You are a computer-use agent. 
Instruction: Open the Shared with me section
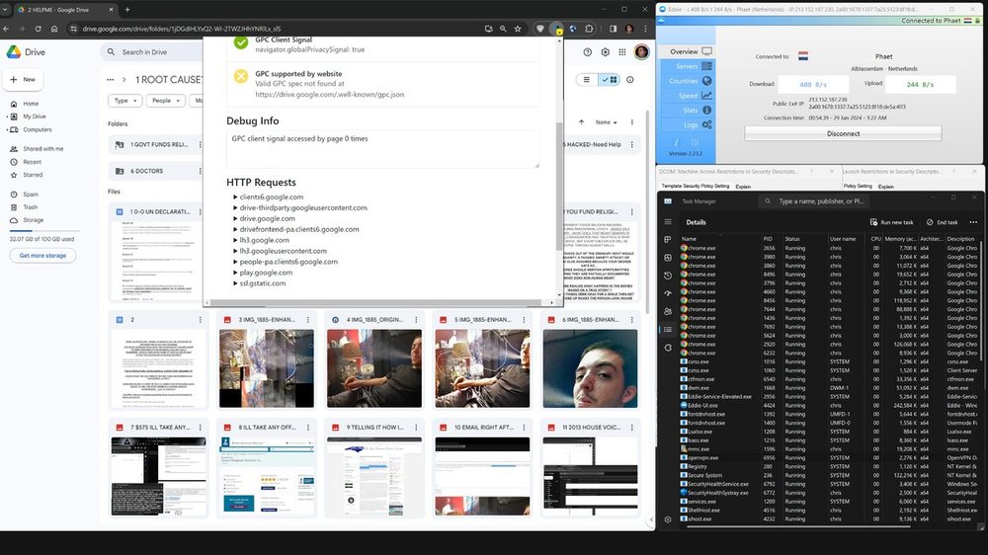coord(42,149)
